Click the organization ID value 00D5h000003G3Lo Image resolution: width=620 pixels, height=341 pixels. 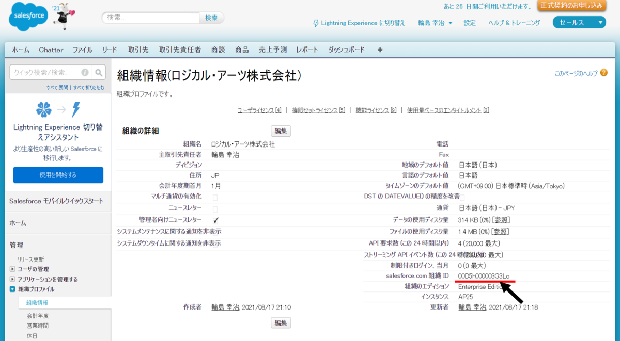pos(484,277)
